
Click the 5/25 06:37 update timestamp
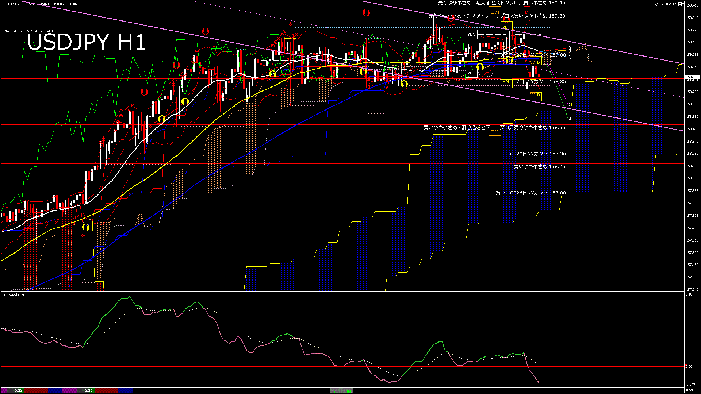pyautogui.click(x=669, y=4)
